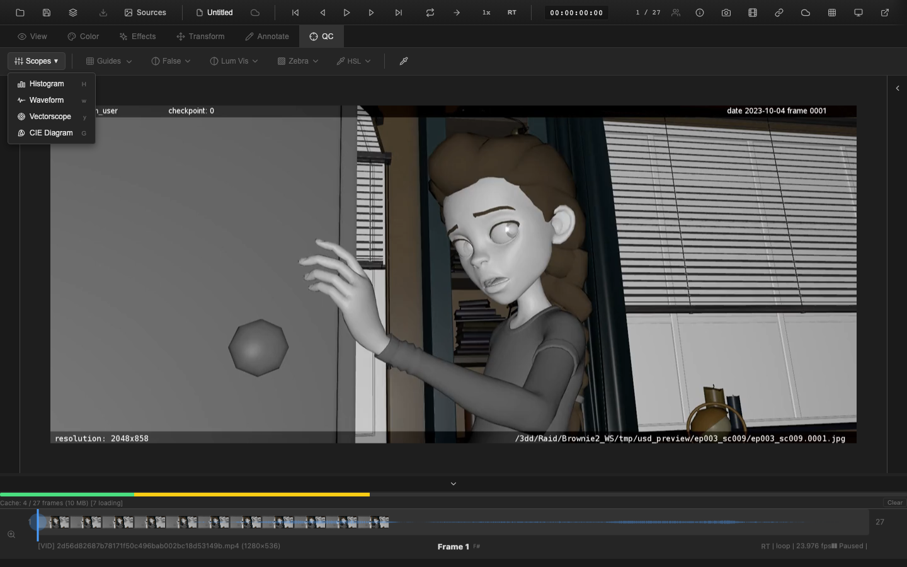This screenshot has width=907, height=567.
Task: Collapse the timeline with the chevron
Action: [453, 484]
